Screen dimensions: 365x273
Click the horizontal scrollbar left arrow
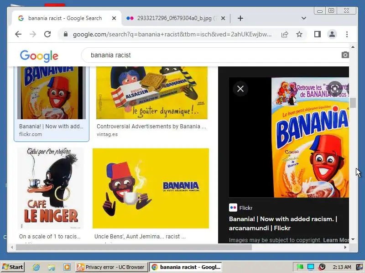(11, 247)
